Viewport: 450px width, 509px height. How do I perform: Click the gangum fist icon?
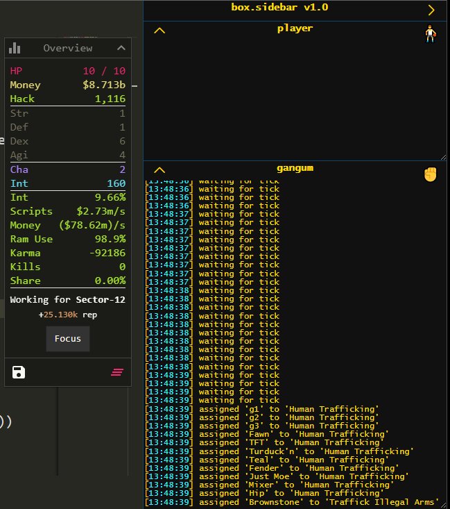point(431,174)
